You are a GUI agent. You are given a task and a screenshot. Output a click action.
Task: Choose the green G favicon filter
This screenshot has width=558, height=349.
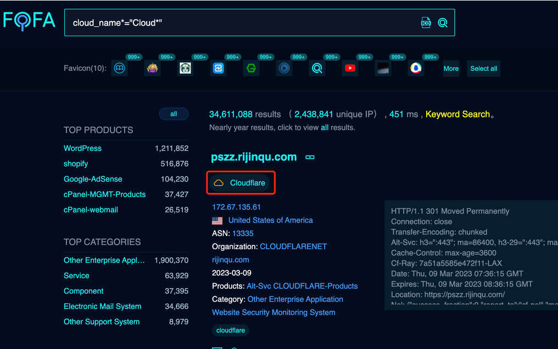pos(251,69)
